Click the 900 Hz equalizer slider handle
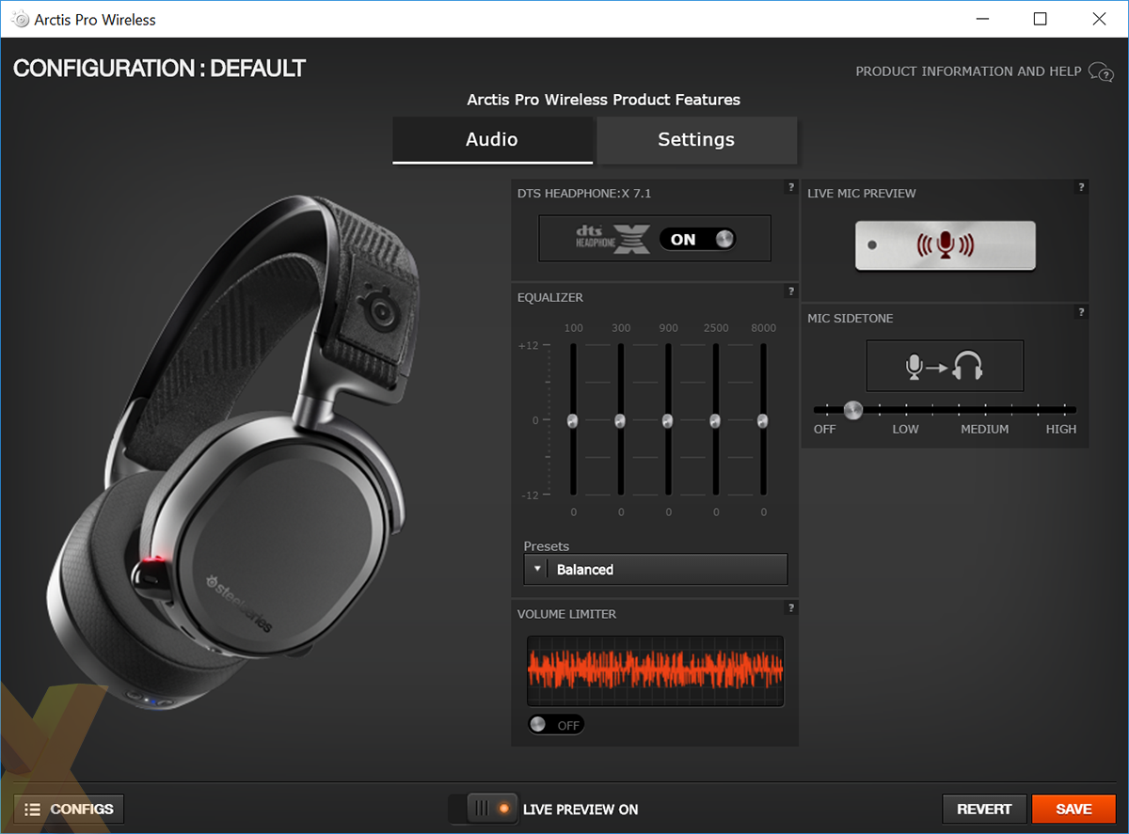Viewport: 1129px width, 834px height. tap(667, 420)
